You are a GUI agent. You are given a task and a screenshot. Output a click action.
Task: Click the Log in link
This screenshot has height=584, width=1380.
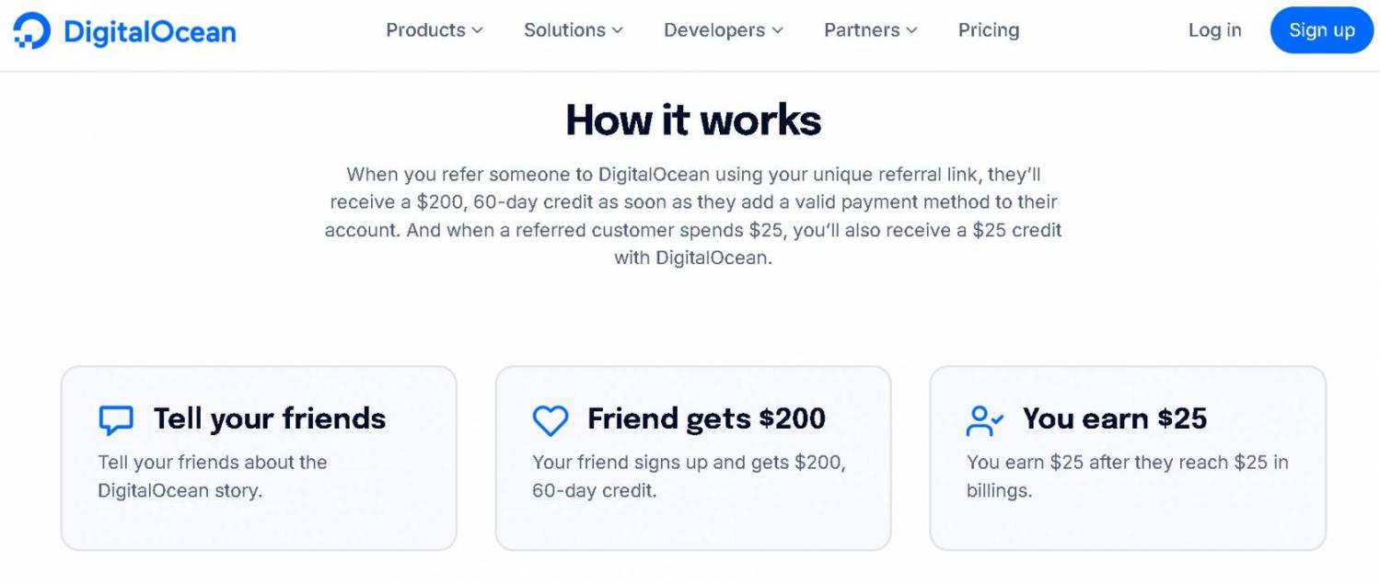pyautogui.click(x=1214, y=30)
